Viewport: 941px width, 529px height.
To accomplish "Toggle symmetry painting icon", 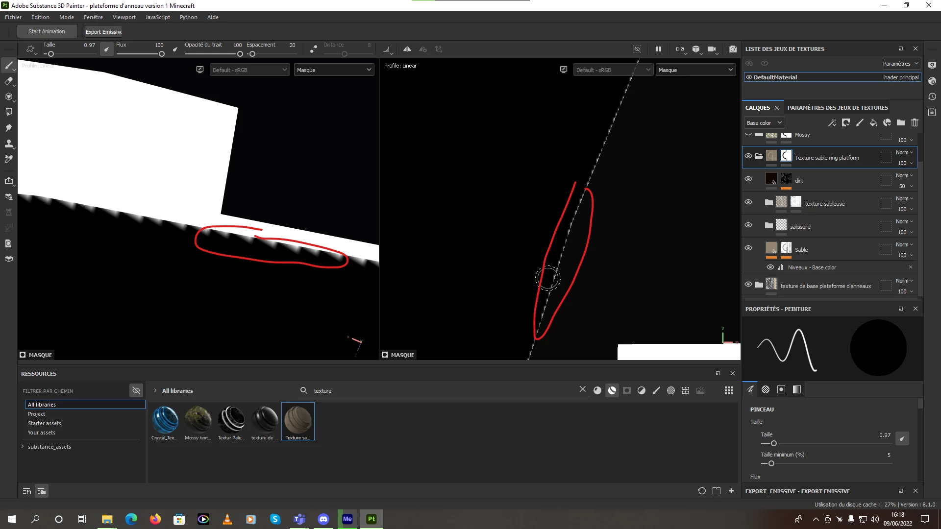I will click(407, 49).
